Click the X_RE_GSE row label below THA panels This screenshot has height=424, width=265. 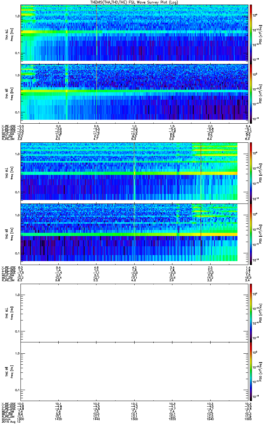8,126
